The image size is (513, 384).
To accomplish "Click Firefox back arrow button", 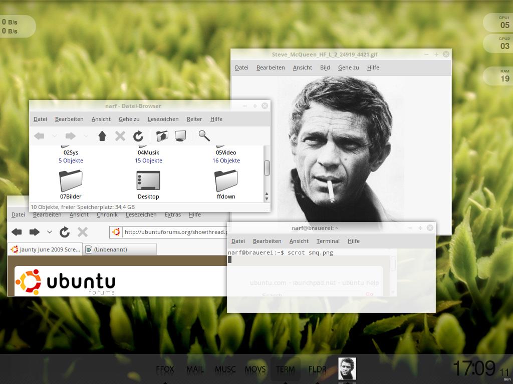I will pyautogui.click(x=17, y=232).
